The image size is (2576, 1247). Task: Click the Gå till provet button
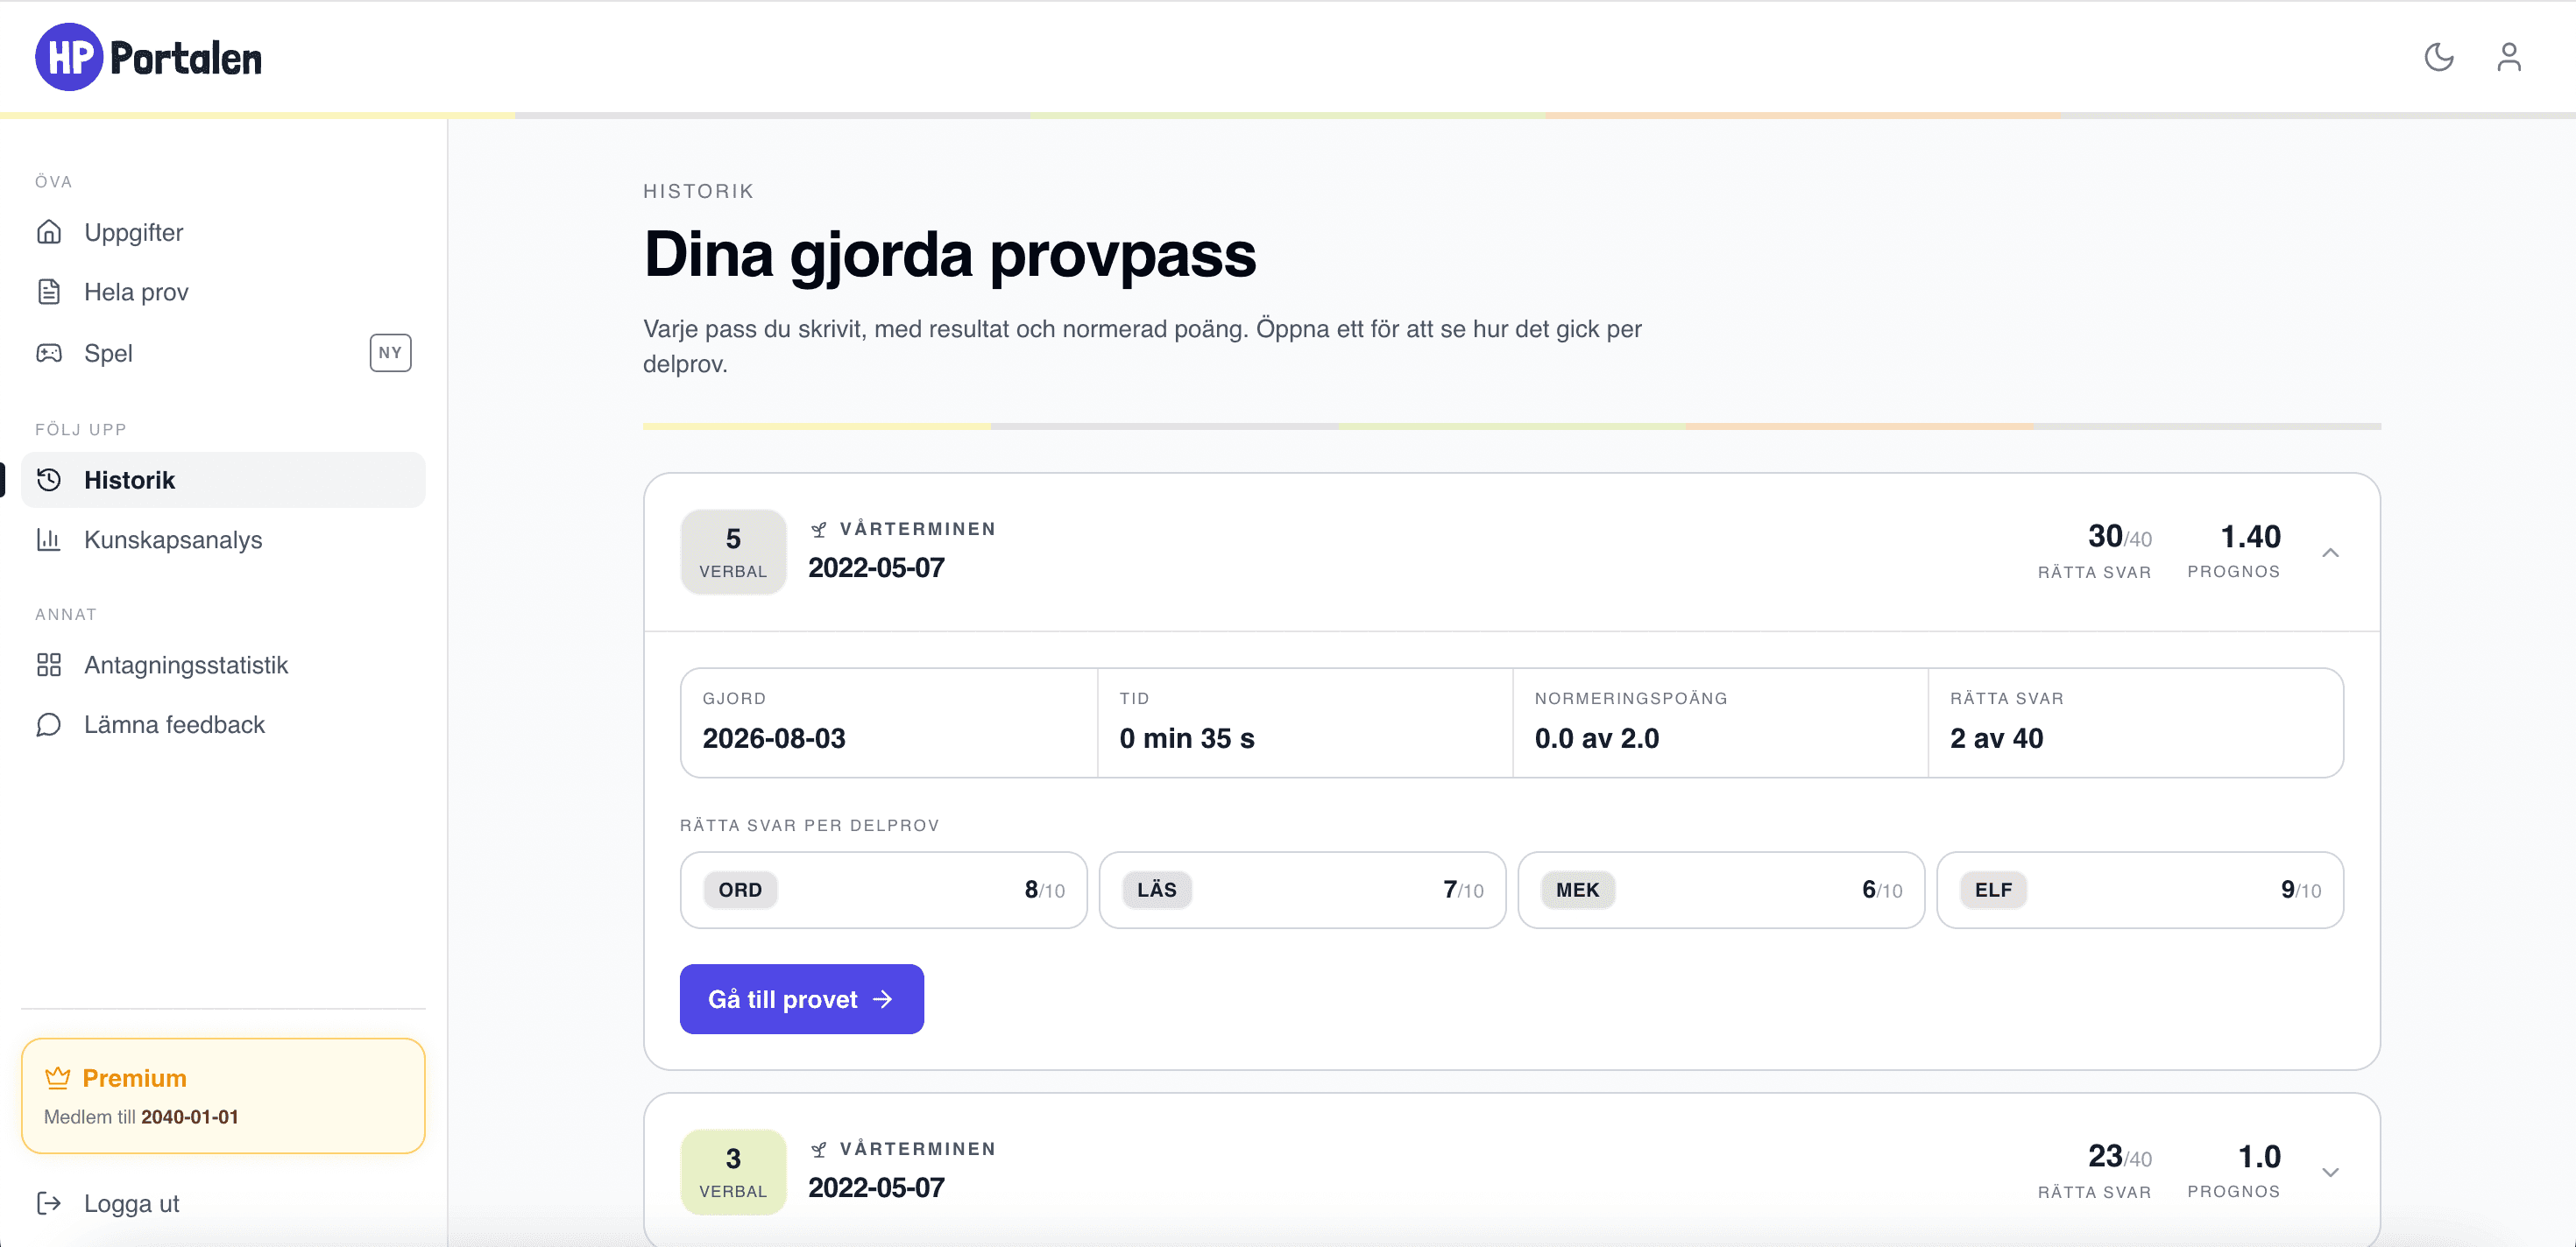coord(801,999)
